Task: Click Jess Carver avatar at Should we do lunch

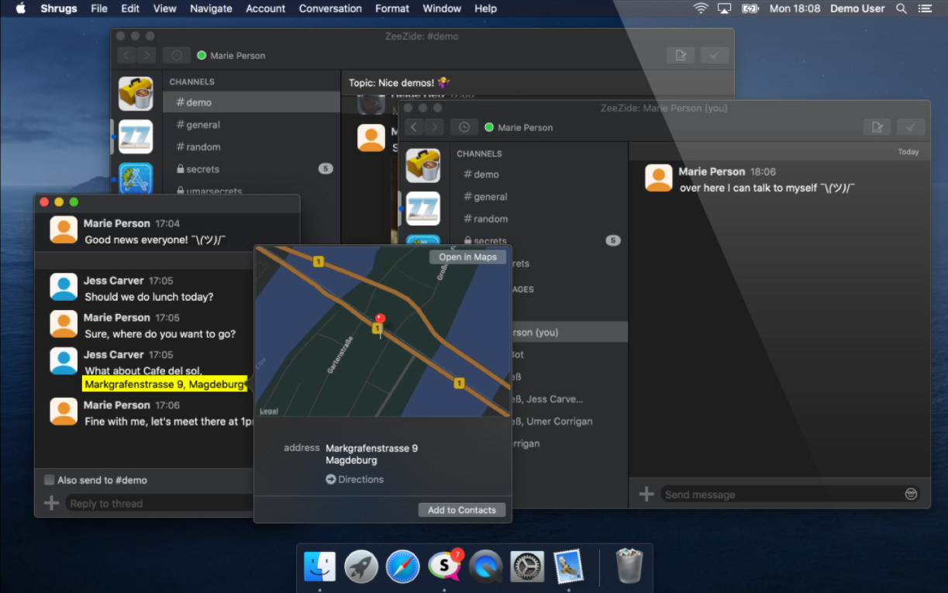Action: point(64,287)
